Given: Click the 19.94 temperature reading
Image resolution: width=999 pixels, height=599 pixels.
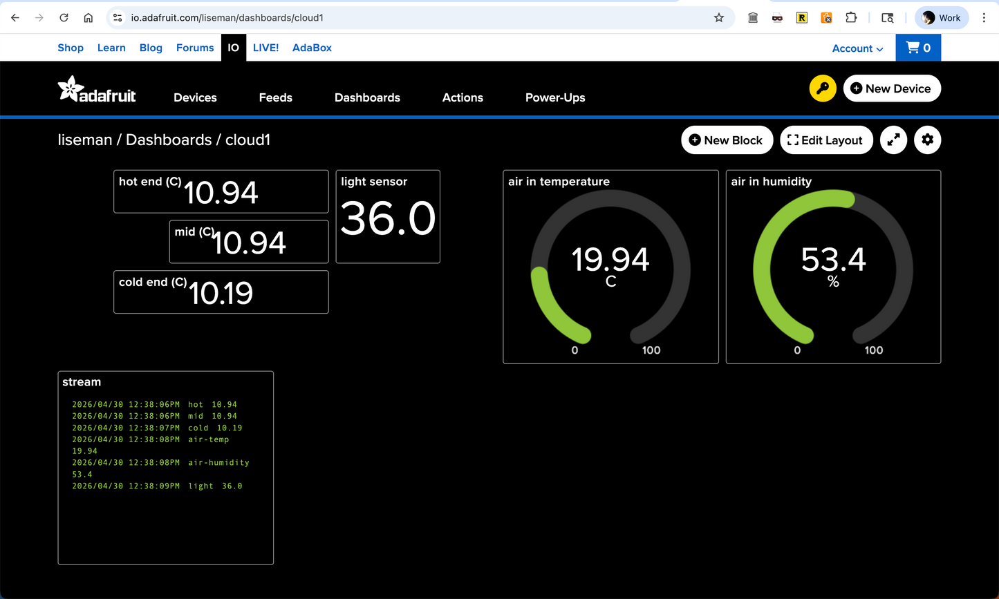Looking at the screenshot, I should pos(610,260).
